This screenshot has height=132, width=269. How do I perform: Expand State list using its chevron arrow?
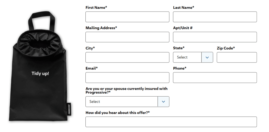207,57
